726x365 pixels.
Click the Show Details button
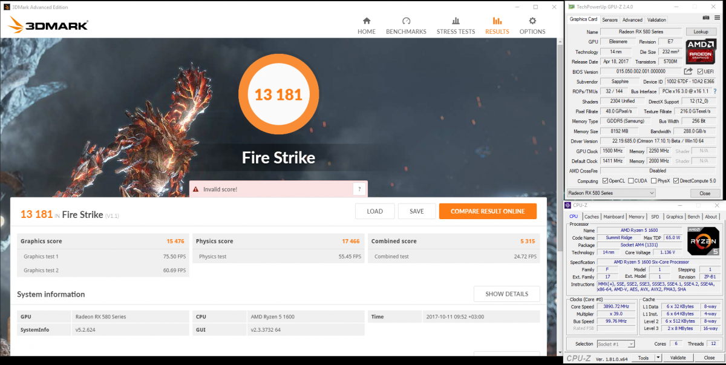point(507,294)
